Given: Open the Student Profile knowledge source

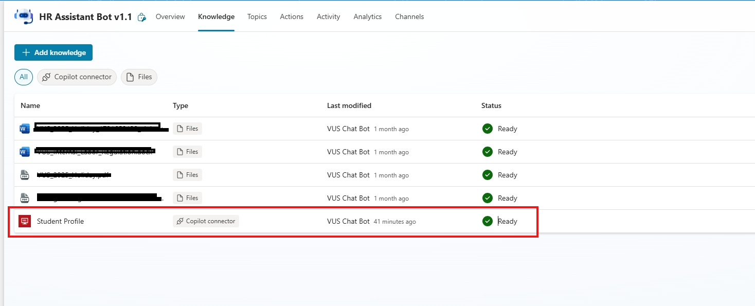Looking at the screenshot, I should click(60, 221).
